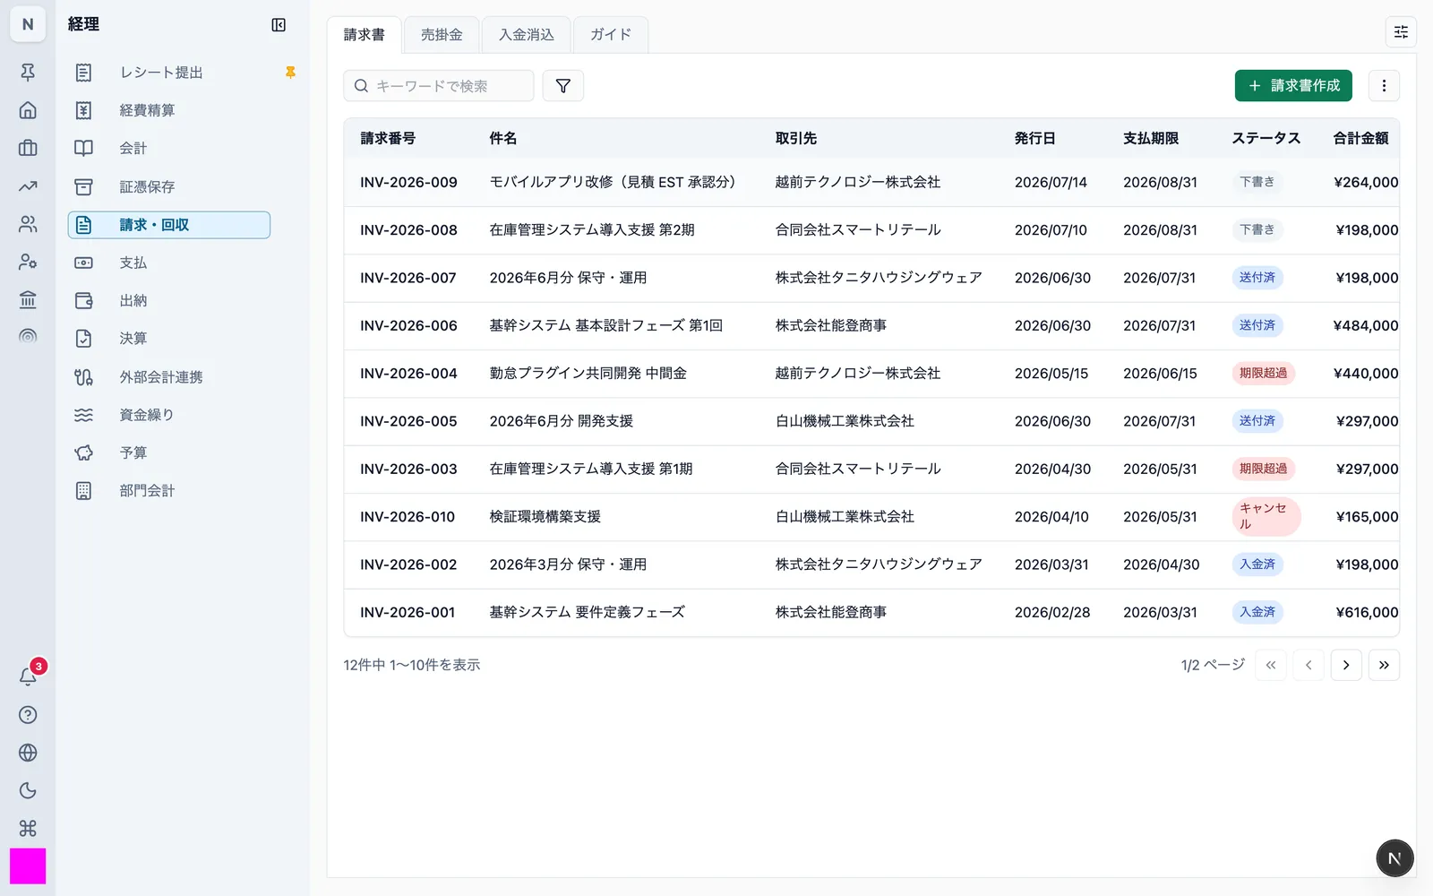This screenshot has width=1433, height=896.
Task: Open the briefcase icon in left rail
Action: click(28, 148)
